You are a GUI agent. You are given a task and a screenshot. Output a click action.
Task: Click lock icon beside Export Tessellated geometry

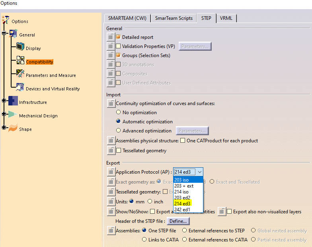[111, 191]
